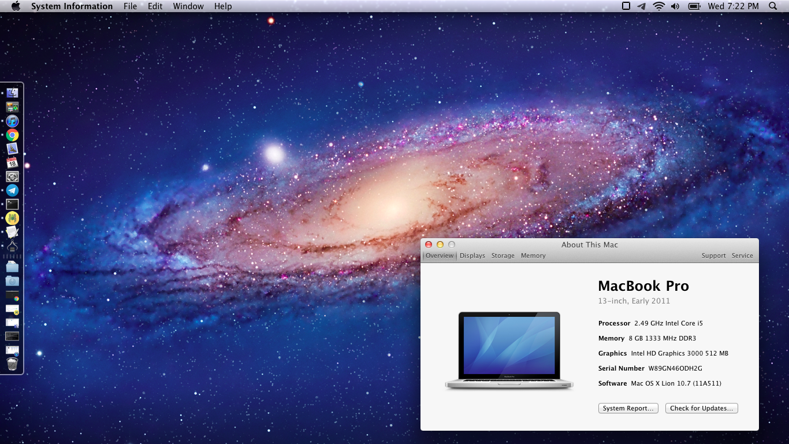The height and width of the screenshot is (444, 789).
Task: Click the serial number W89GN46ODH2G
Action: click(x=675, y=368)
